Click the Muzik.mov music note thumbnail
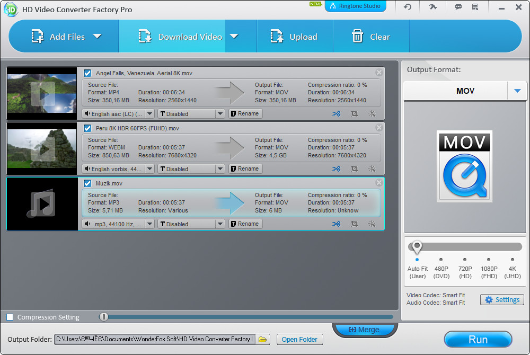 [42, 204]
